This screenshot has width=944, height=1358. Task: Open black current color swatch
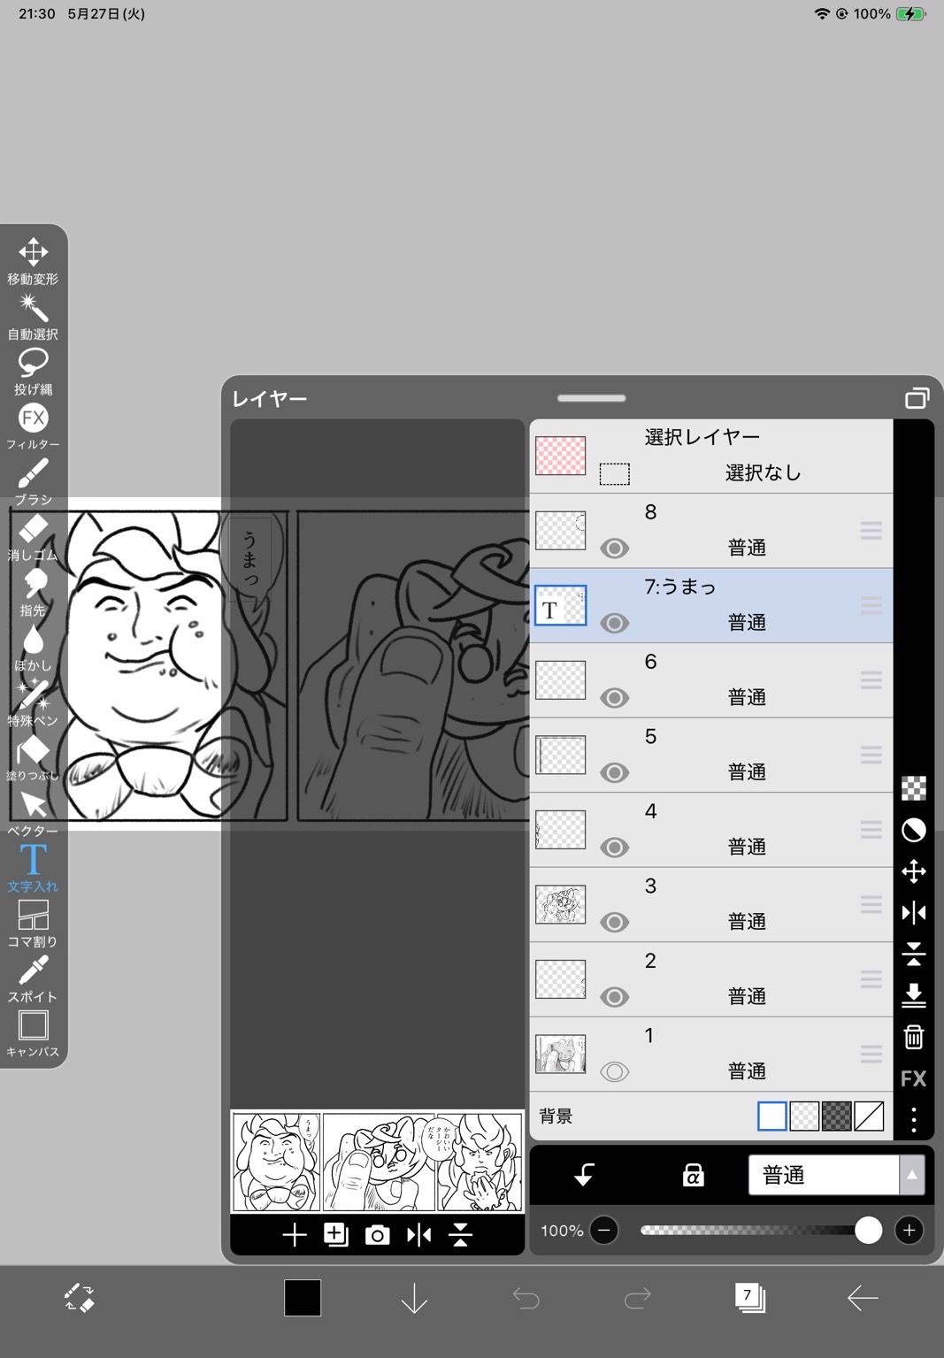(x=303, y=1298)
